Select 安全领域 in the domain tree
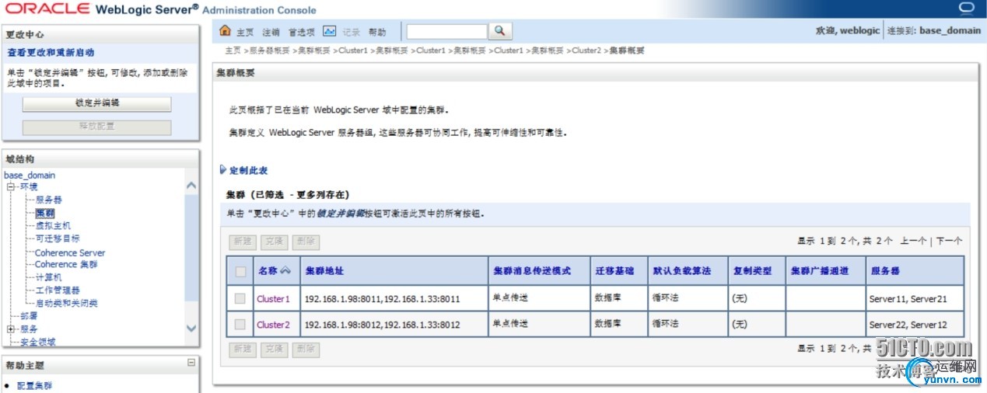Screen dimensions: 987x393 coord(37,342)
